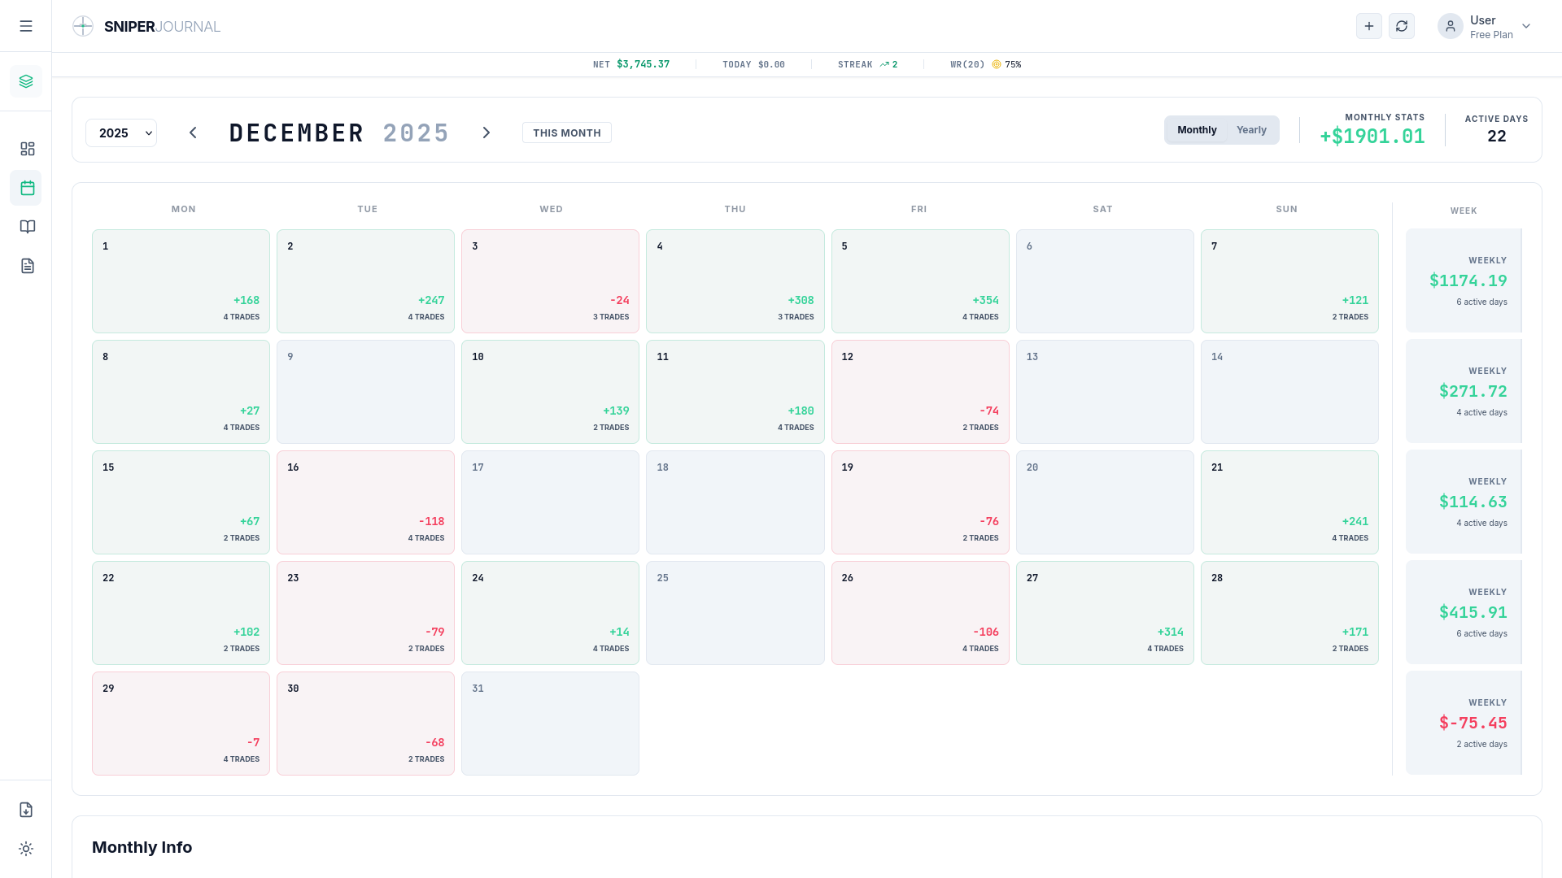The width and height of the screenshot is (1562, 878).
Task: Click monthly stats +$1901.01 value
Action: 1372,137
